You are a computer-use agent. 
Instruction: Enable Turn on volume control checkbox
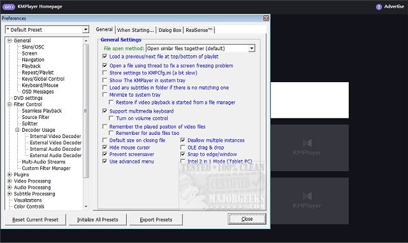pos(112,118)
